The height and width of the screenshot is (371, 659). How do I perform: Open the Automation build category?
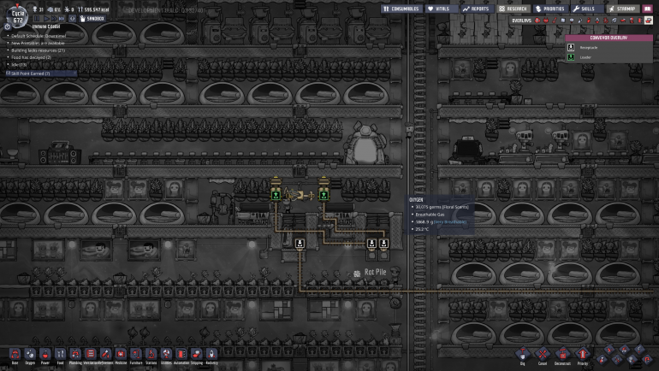pos(181,355)
